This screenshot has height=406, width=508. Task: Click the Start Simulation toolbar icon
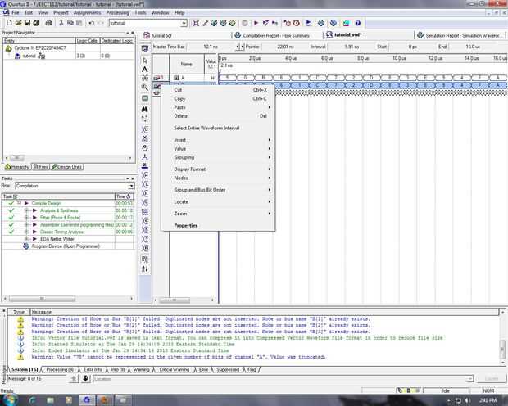(x=308, y=23)
